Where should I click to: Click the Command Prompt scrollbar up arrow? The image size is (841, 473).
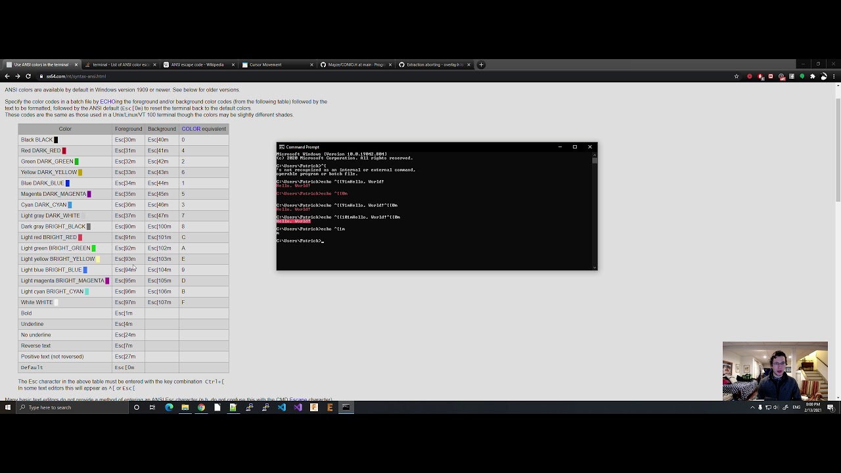[x=594, y=155]
